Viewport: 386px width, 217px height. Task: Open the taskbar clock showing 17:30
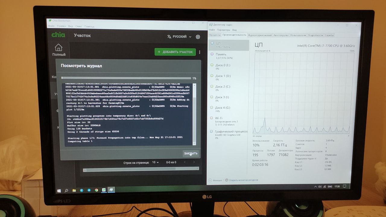pyautogui.click(x=337, y=187)
